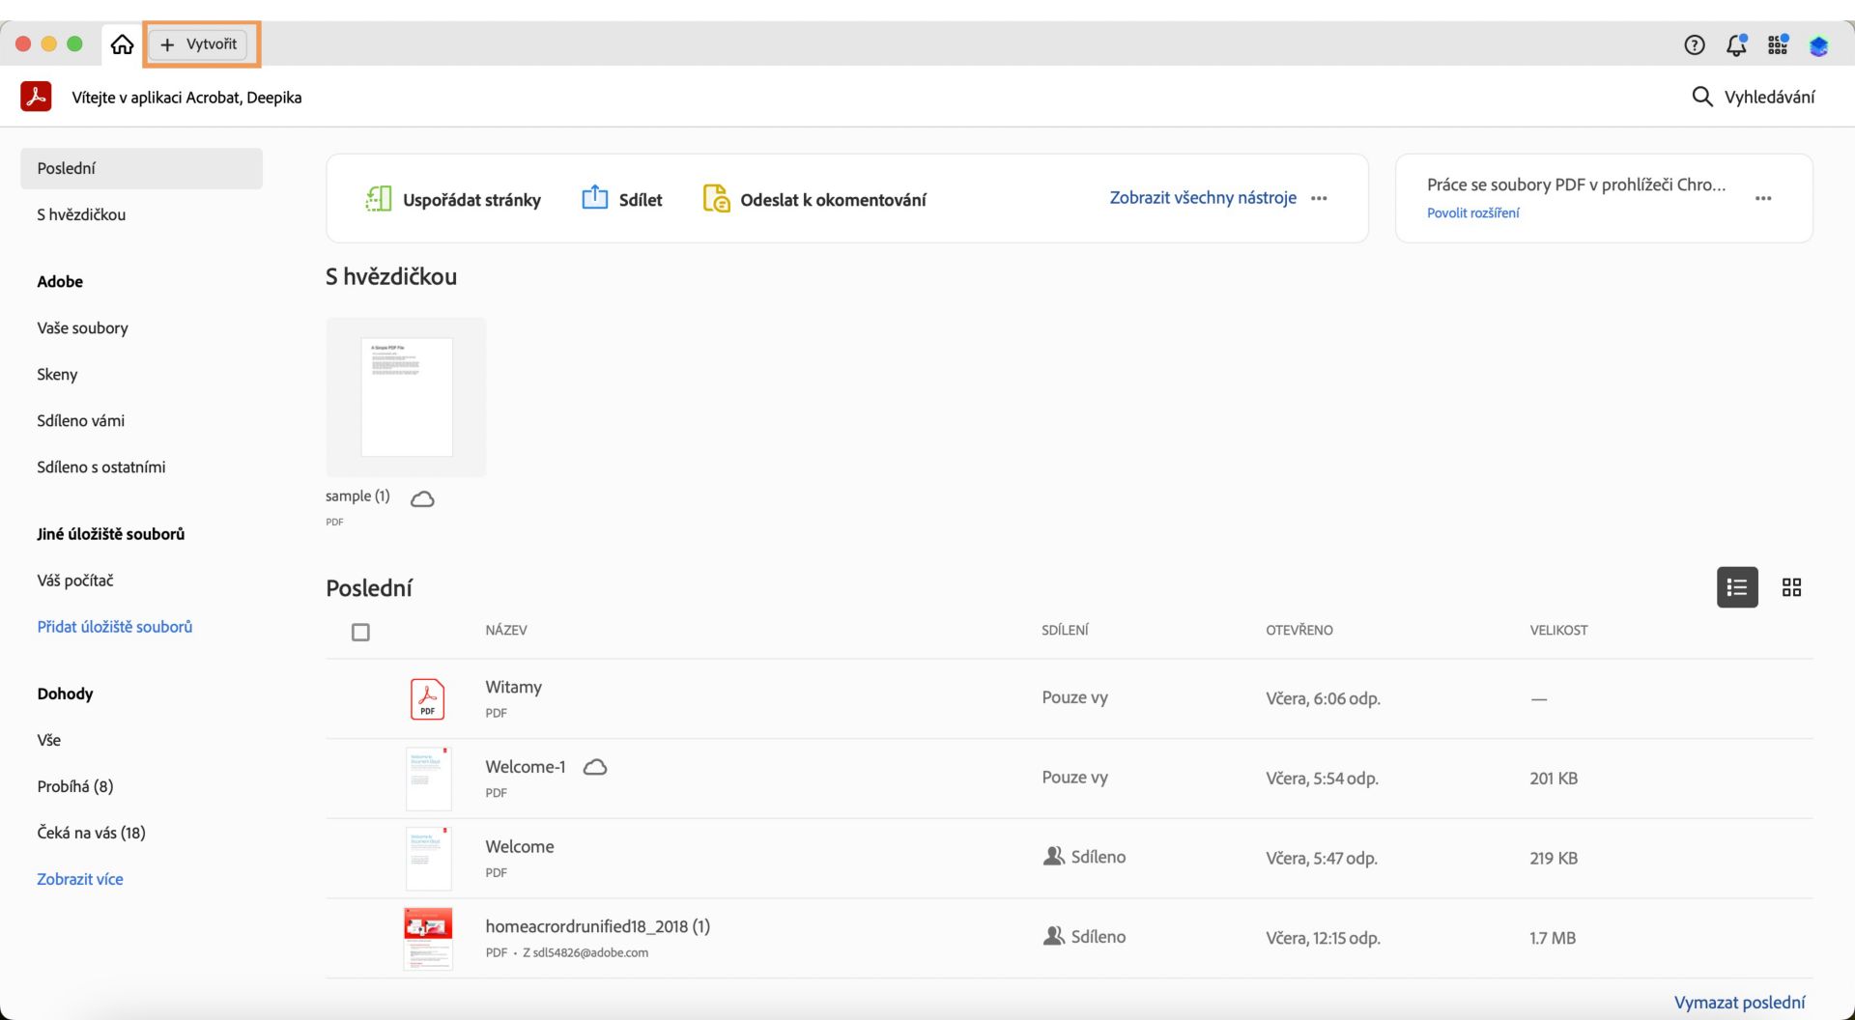
Task: Click Včera, 6:06 odp. in Witamy row
Action: [x=1323, y=699]
